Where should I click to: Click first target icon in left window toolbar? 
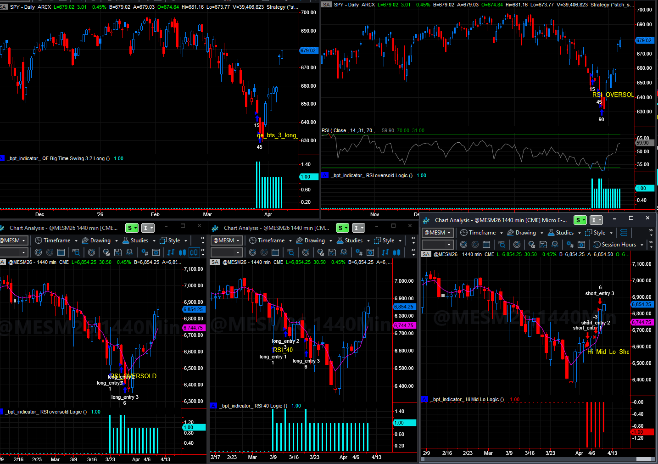(38, 252)
